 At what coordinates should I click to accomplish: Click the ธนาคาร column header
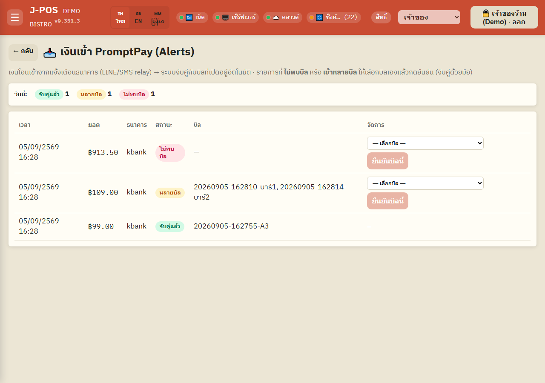(137, 125)
